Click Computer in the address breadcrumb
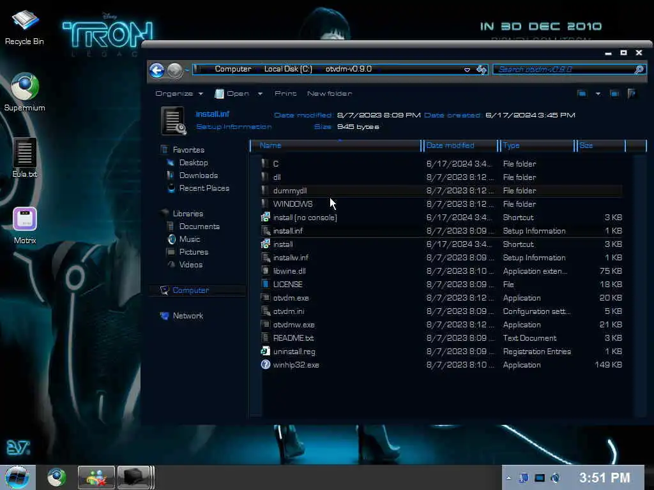The image size is (654, 490). [x=232, y=69]
